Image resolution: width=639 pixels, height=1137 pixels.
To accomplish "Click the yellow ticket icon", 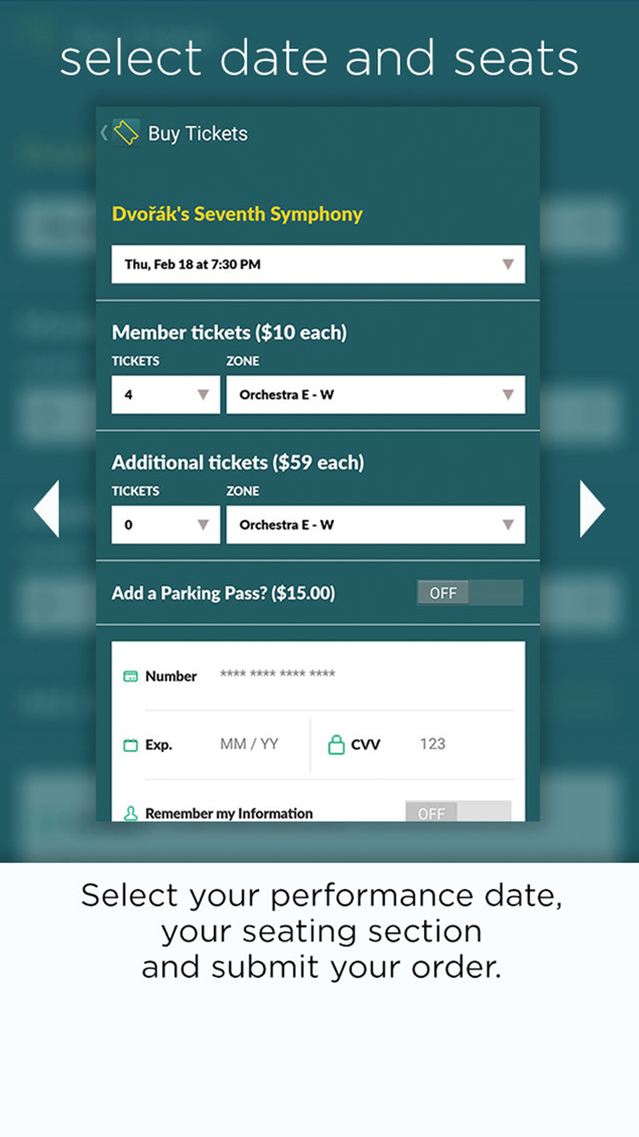I will 126,133.
